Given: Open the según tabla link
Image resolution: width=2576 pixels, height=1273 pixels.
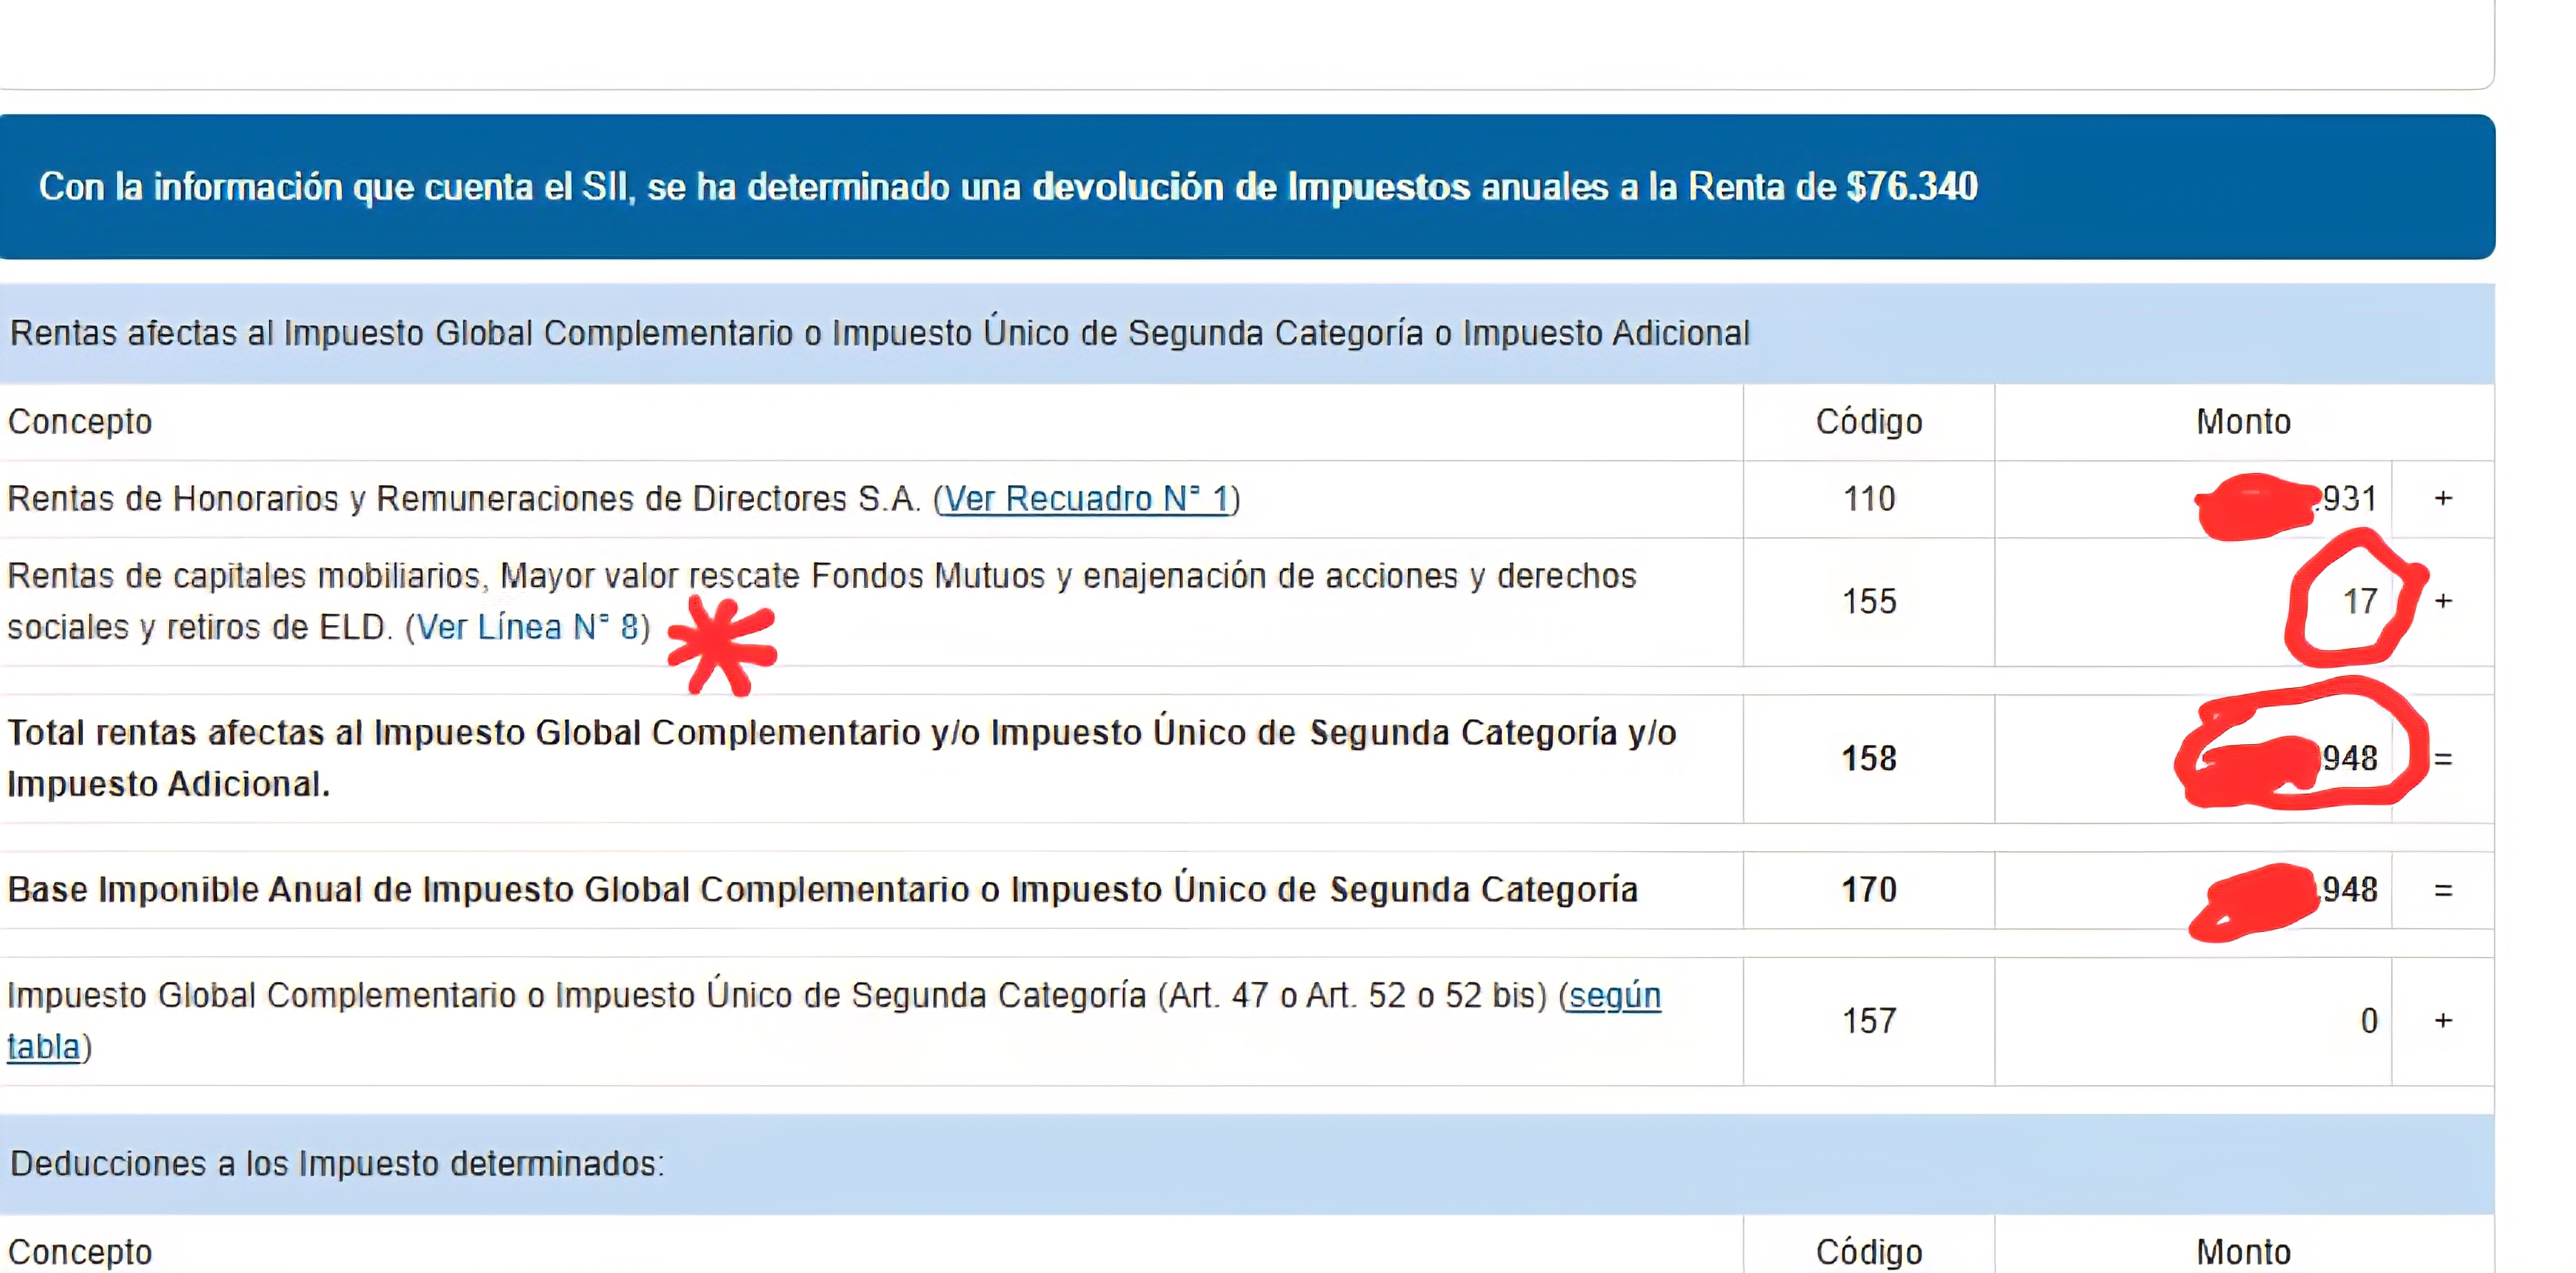Looking at the screenshot, I should coord(1614,996).
